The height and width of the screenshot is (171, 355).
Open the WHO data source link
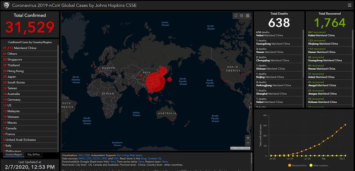pyautogui.click(x=82, y=159)
